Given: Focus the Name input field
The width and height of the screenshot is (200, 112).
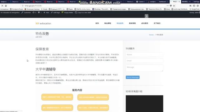Looking at the screenshot, I should (x=144, y=55).
